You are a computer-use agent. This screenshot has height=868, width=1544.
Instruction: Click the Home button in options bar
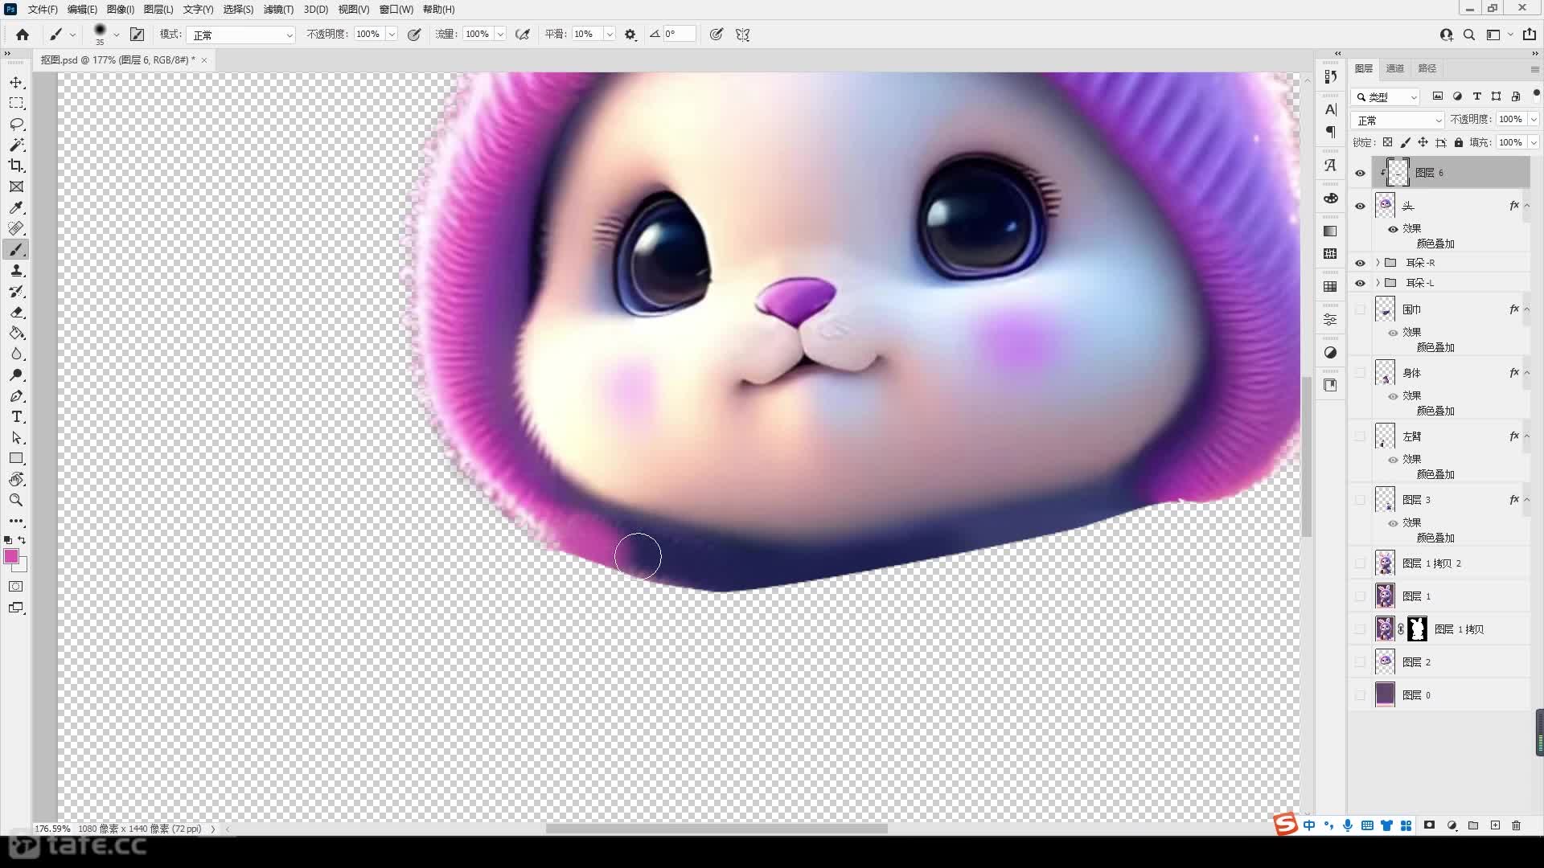point(23,35)
